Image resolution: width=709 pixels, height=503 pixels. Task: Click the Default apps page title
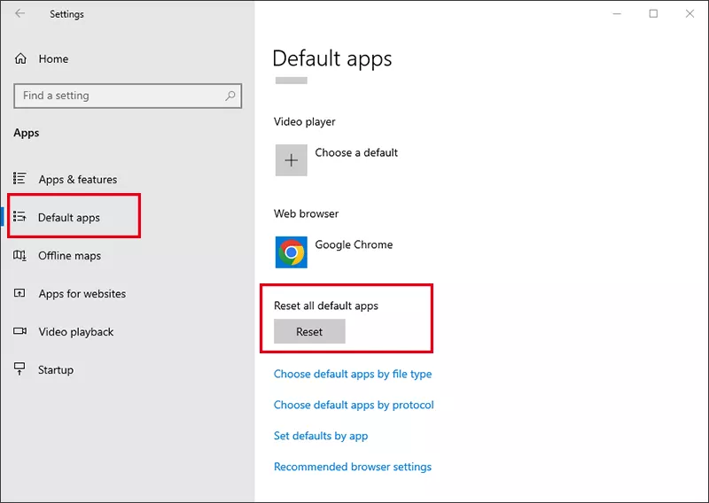[x=332, y=59]
